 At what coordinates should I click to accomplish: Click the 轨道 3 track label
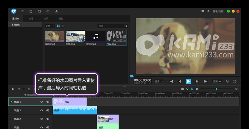click(17, 110)
